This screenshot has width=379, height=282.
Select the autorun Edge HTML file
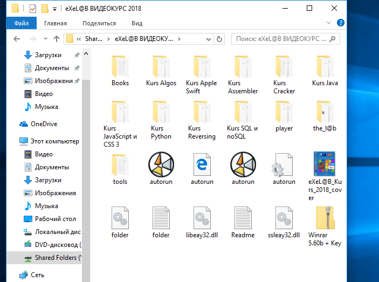(202, 168)
